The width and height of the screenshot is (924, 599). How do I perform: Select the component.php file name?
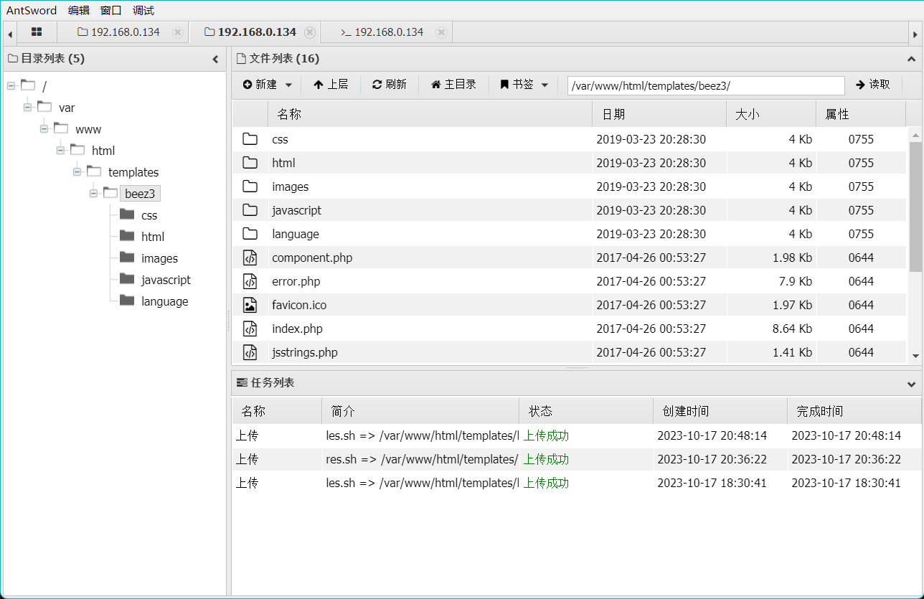tap(312, 258)
